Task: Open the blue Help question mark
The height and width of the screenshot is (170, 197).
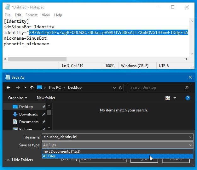Action: pyautogui.click(x=188, y=98)
